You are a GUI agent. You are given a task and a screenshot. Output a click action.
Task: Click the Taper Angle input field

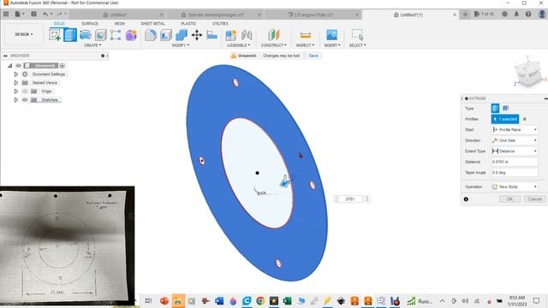tap(515, 173)
